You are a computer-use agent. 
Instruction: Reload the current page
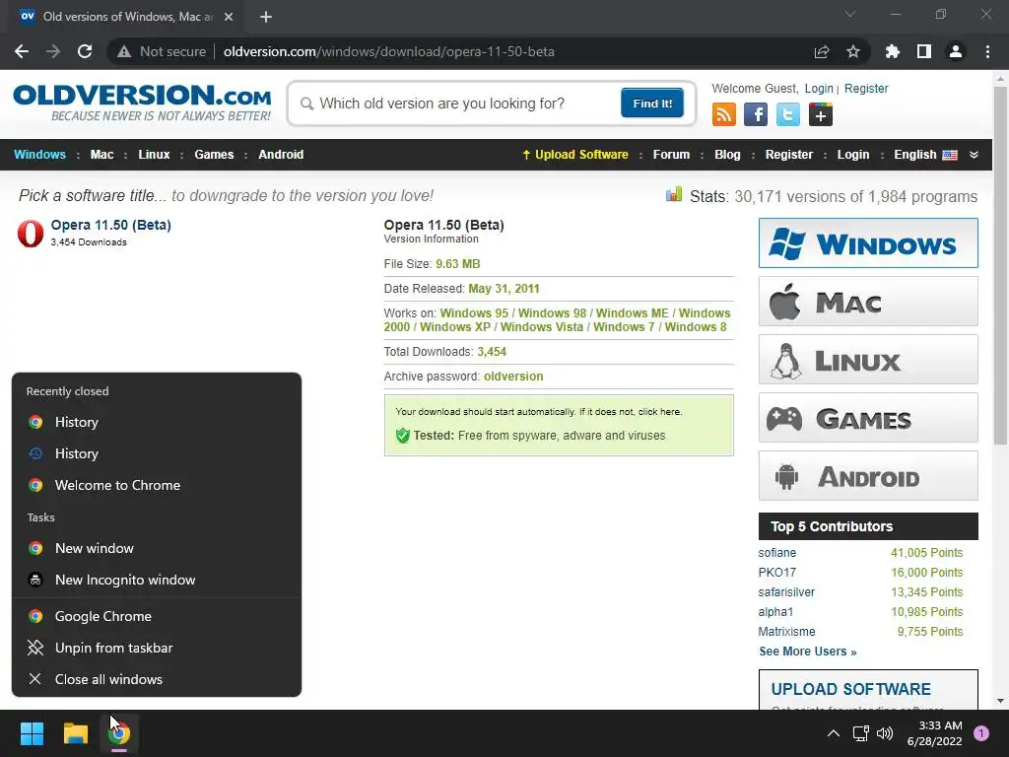tap(85, 51)
